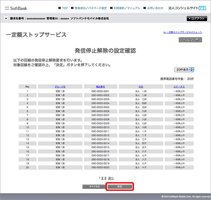Click name 法人 六子 in row 16
Screen dimensions: 211x200
[141, 152]
